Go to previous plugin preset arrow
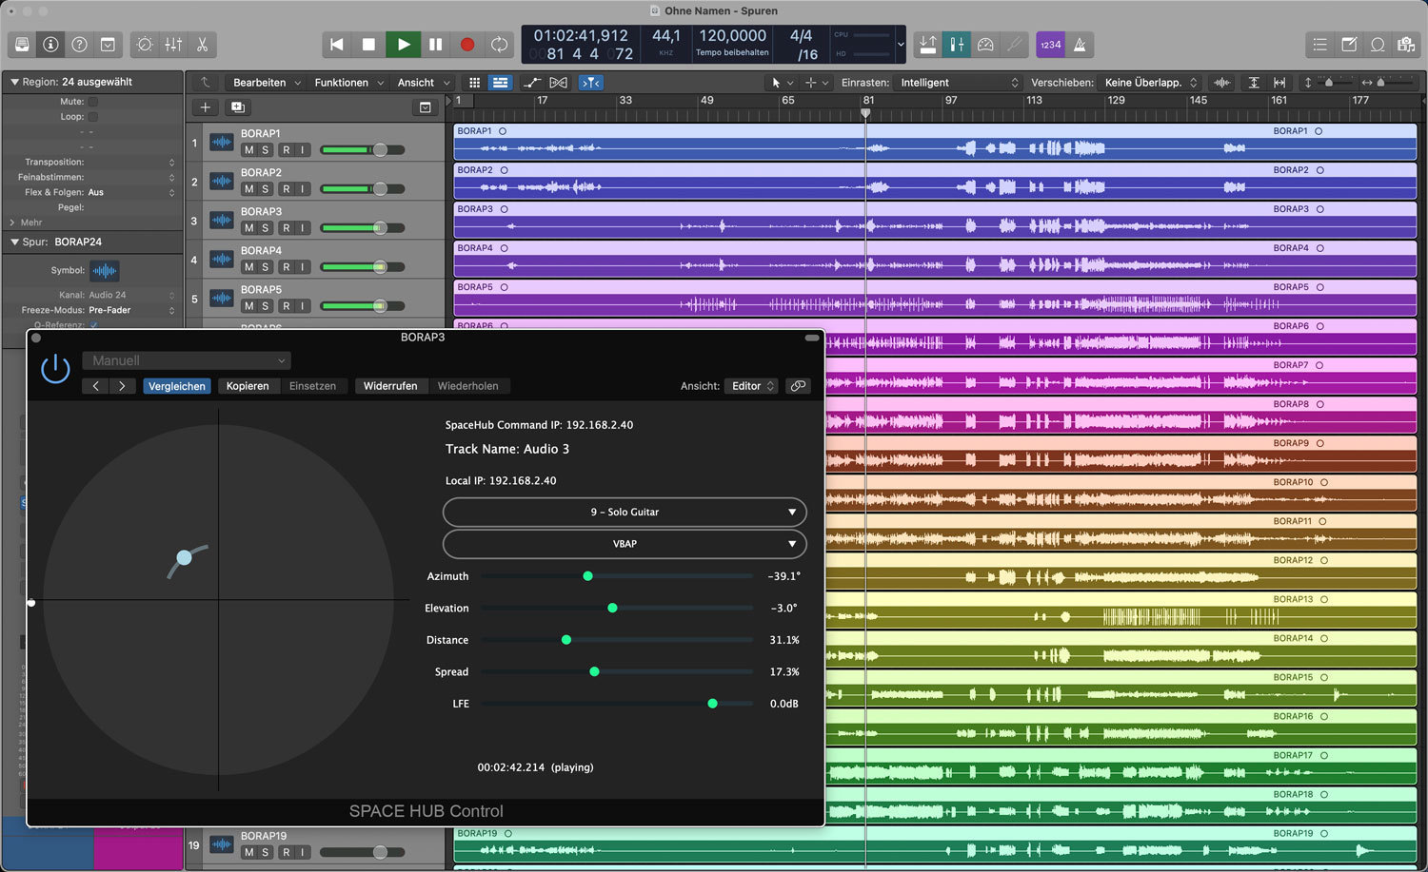1428x872 pixels. [x=95, y=386]
